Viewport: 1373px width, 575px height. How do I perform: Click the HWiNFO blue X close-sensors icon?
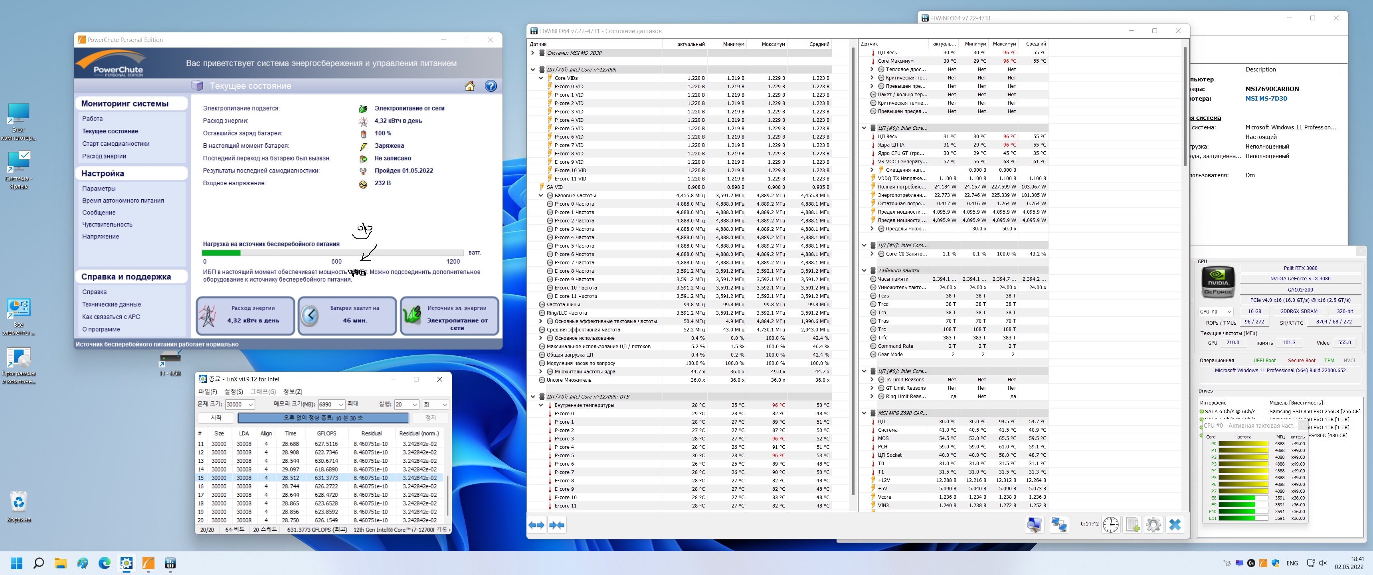pos(1175,525)
